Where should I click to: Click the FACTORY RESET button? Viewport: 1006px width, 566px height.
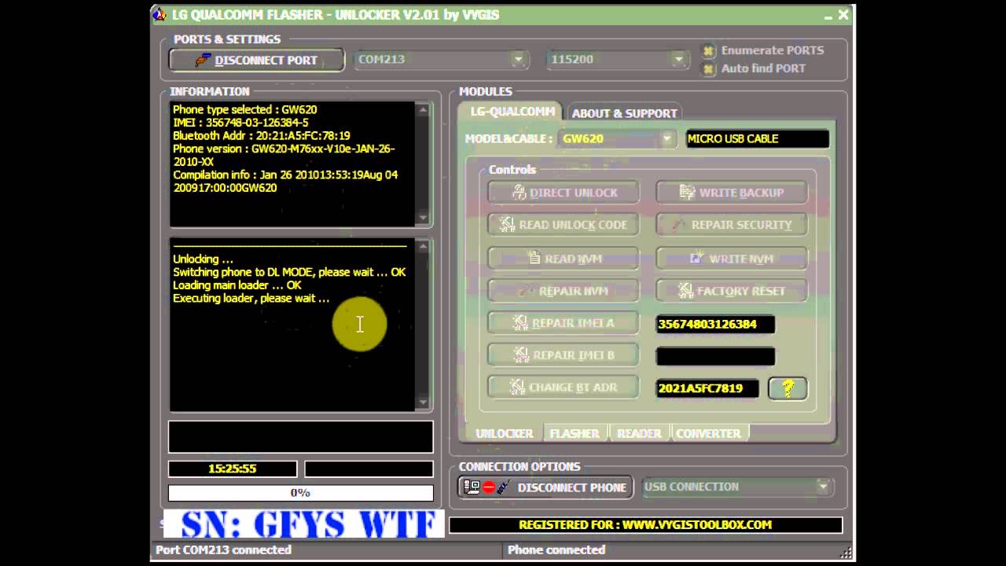point(732,291)
